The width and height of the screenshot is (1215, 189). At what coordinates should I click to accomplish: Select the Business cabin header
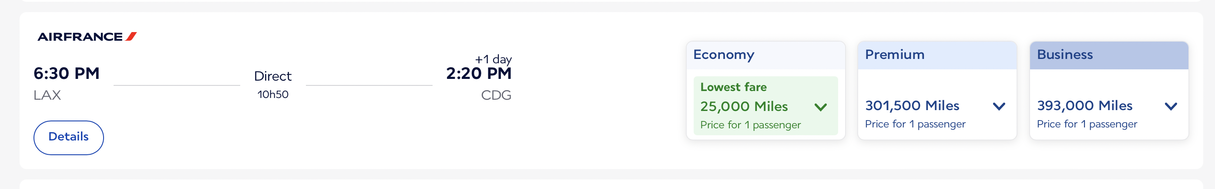(x=1064, y=55)
